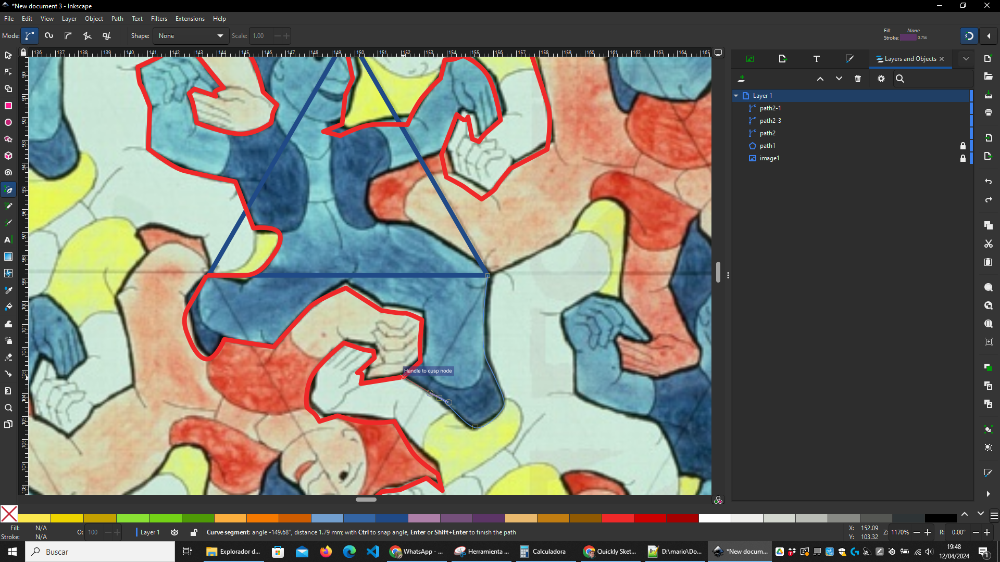The width and height of the screenshot is (1000, 562).
Task: Delete selected layer with trash icon
Action: tap(858, 79)
